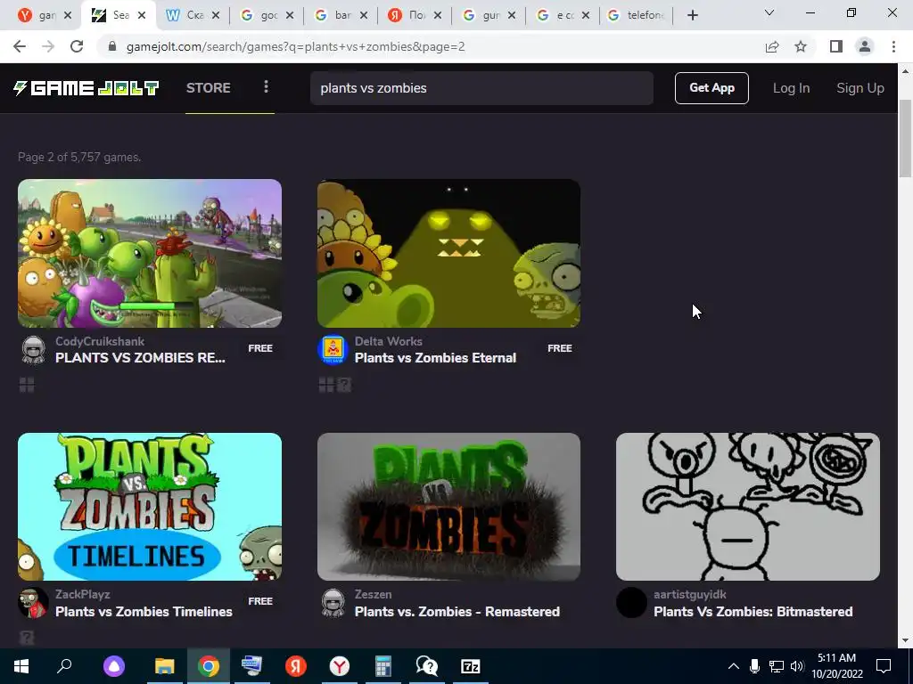Click the Game Jolt logo
The height and width of the screenshot is (684, 913).
click(86, 88)
